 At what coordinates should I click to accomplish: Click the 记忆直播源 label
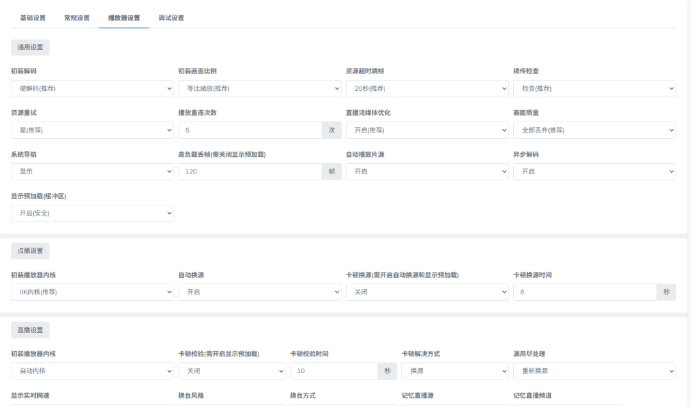point(418,395)
